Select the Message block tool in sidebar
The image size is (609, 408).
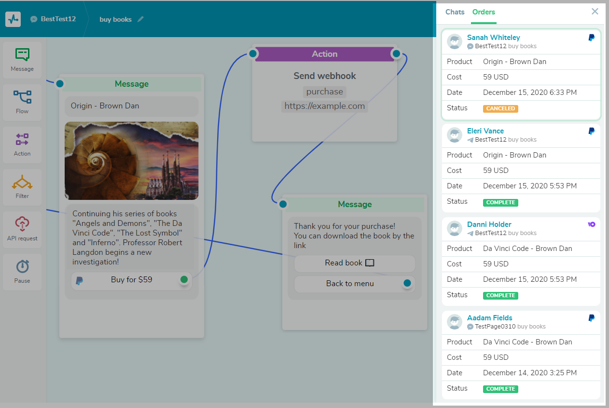click(22, 60)
